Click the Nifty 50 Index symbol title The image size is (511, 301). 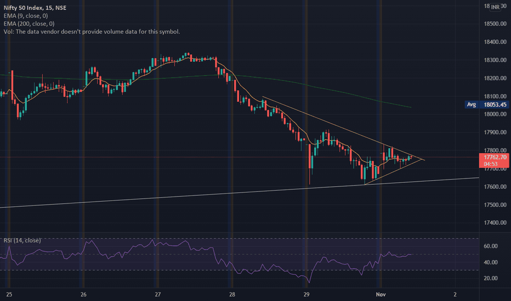[x=35, y=8]
